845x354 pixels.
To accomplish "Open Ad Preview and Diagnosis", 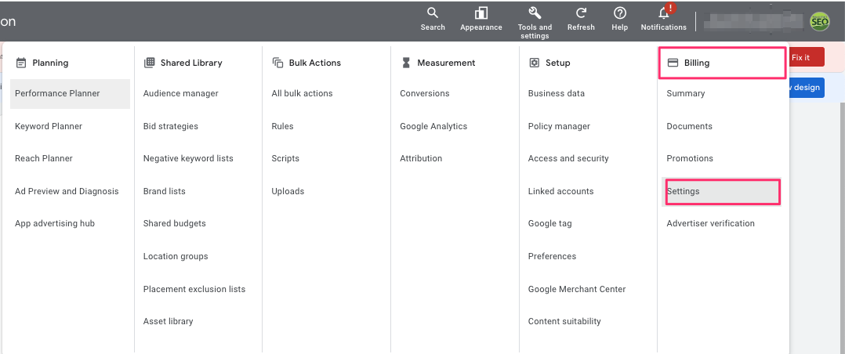I will (67, 191).
